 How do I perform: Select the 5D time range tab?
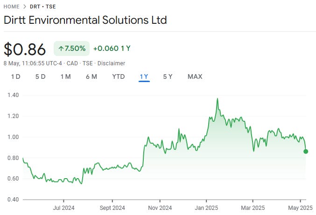click(41, 76)
